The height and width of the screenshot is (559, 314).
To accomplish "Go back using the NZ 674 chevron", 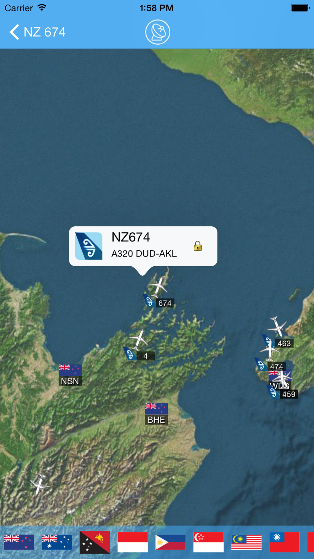I will point(37,32).
